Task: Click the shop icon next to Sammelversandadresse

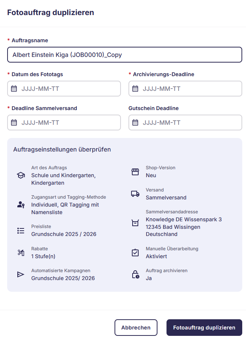Action: (x=135, y=223)
